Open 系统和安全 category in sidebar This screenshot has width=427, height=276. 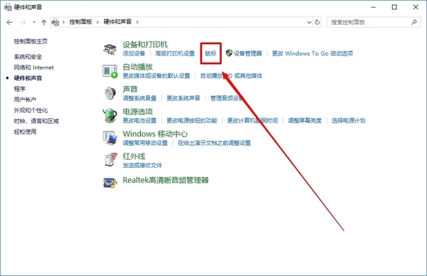28,56
